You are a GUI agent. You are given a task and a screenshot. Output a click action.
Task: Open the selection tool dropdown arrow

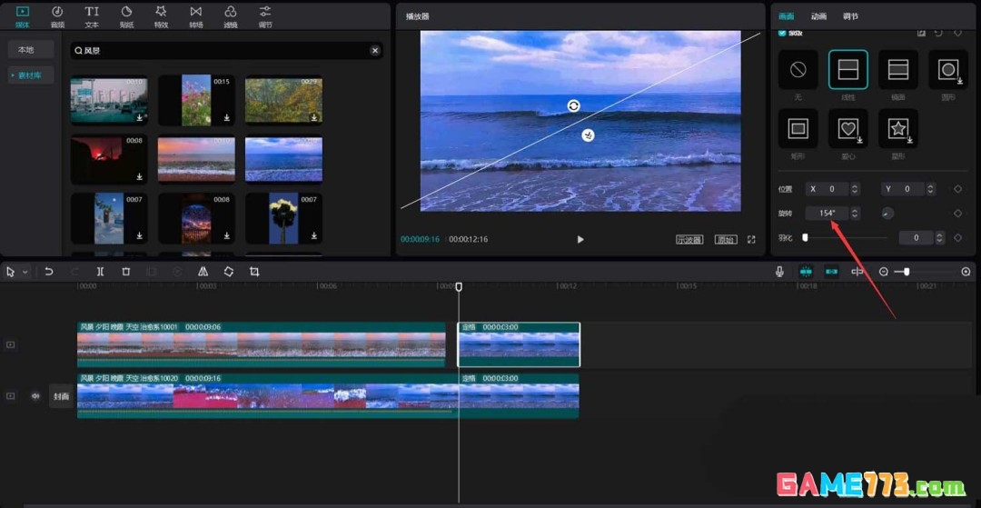[25, 272]
